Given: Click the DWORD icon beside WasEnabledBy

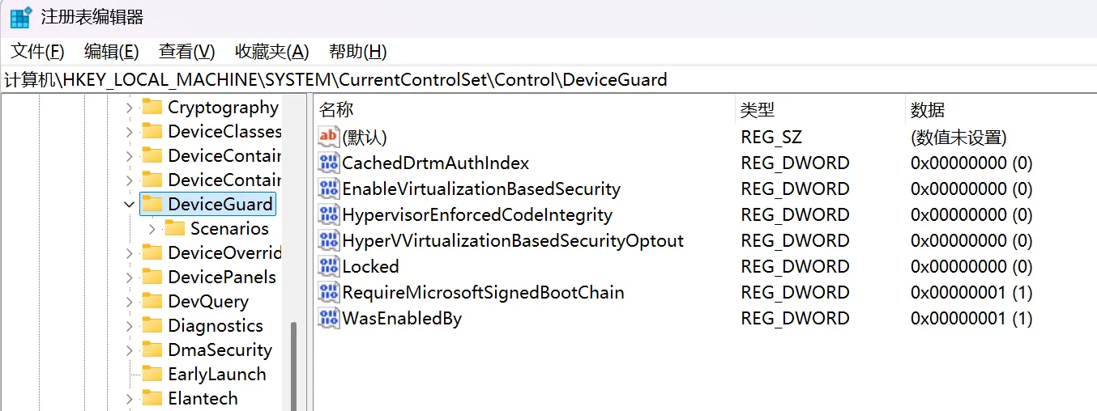Looking at the screenshot, I should 328,318.
